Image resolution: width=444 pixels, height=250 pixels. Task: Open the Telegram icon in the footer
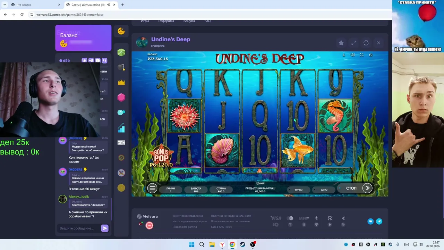(x=379, y=221)
